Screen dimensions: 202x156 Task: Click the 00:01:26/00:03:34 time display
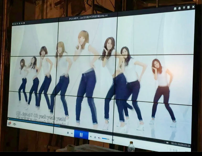(x=180, y=144)
